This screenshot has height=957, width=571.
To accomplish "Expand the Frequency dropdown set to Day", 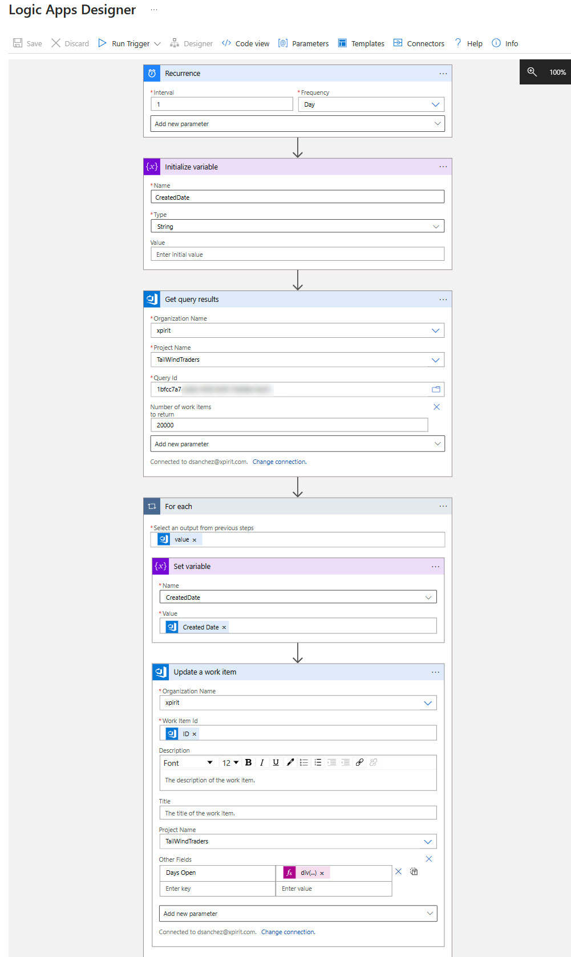I will 435,104.
